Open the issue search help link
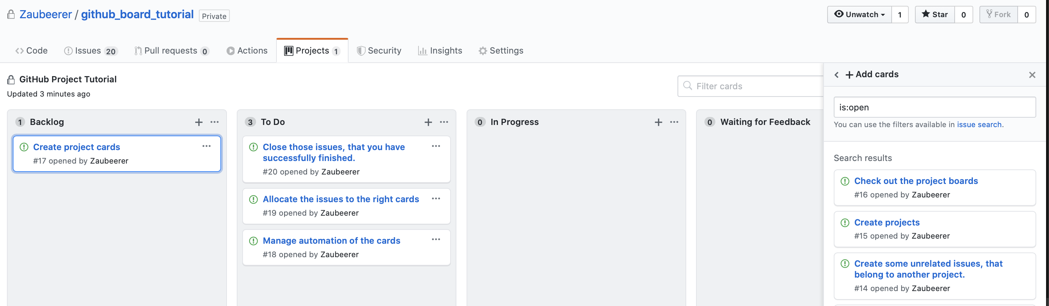This screenshot has width=1049, height=306. pyautogui.click(x=980, y=124)
